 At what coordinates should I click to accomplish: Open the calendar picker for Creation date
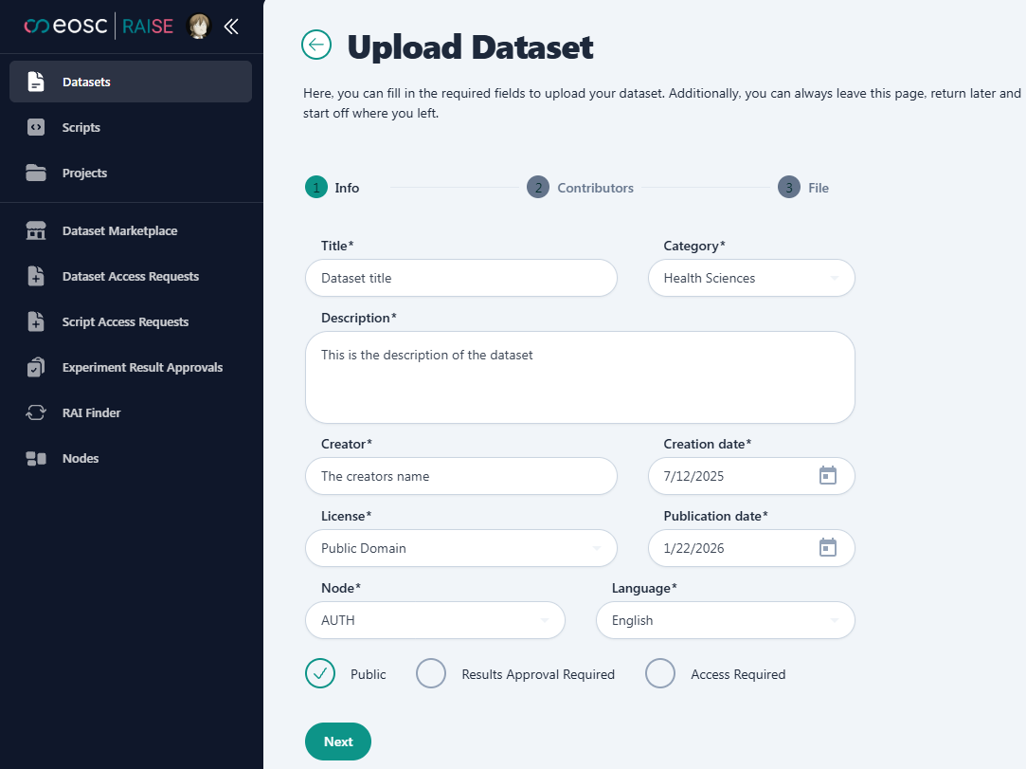pyautogui.click(x=828, y=475)
